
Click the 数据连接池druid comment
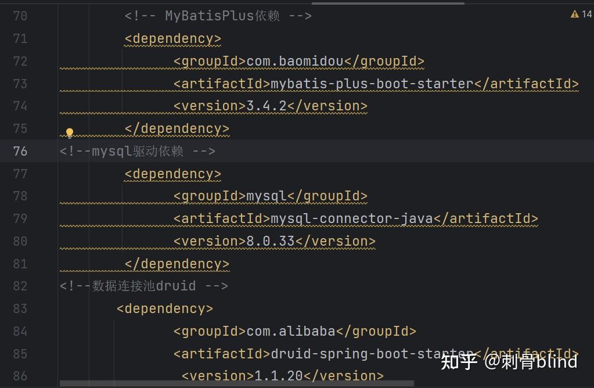point(143,286)
